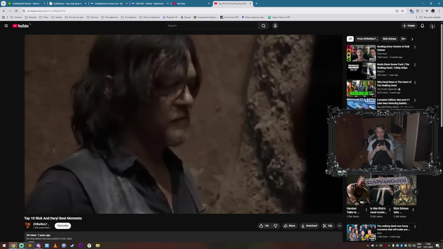The height and width of the screenshot is (249, 443).
Task: Open the clock and date in taskbar
Action: 428,246
